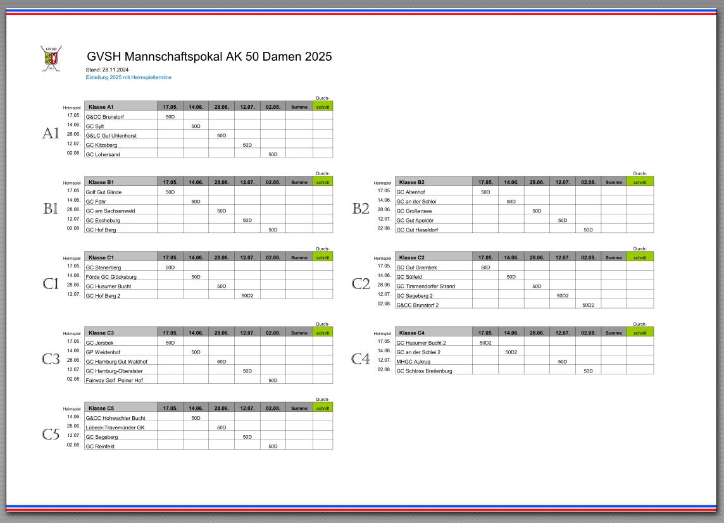Select the large 'C3' group label
The image size is (724, 523).
tap(51, 359)
